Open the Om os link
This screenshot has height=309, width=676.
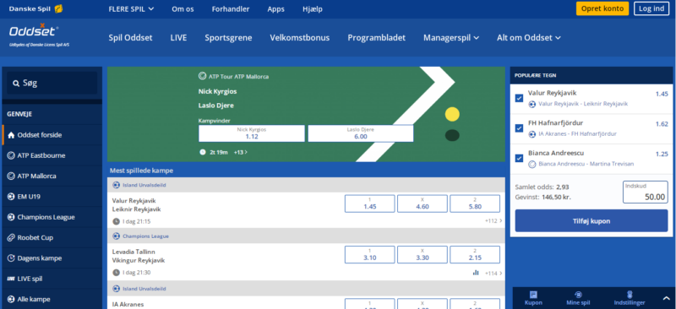click(183, 9)
